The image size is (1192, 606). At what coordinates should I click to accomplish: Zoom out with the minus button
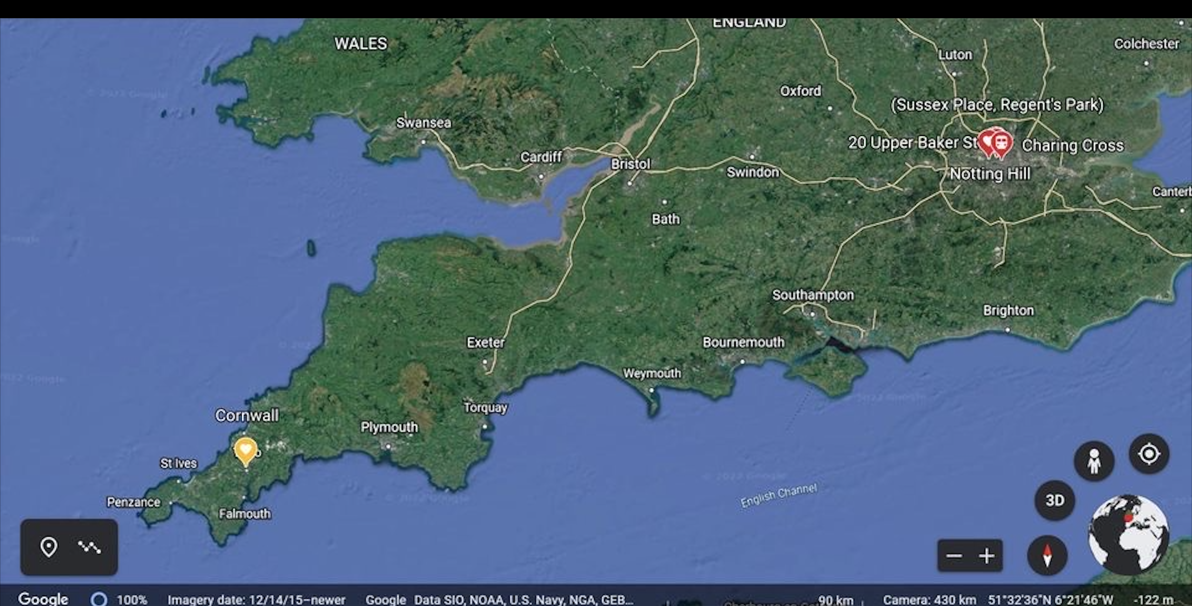pos(954,556)
